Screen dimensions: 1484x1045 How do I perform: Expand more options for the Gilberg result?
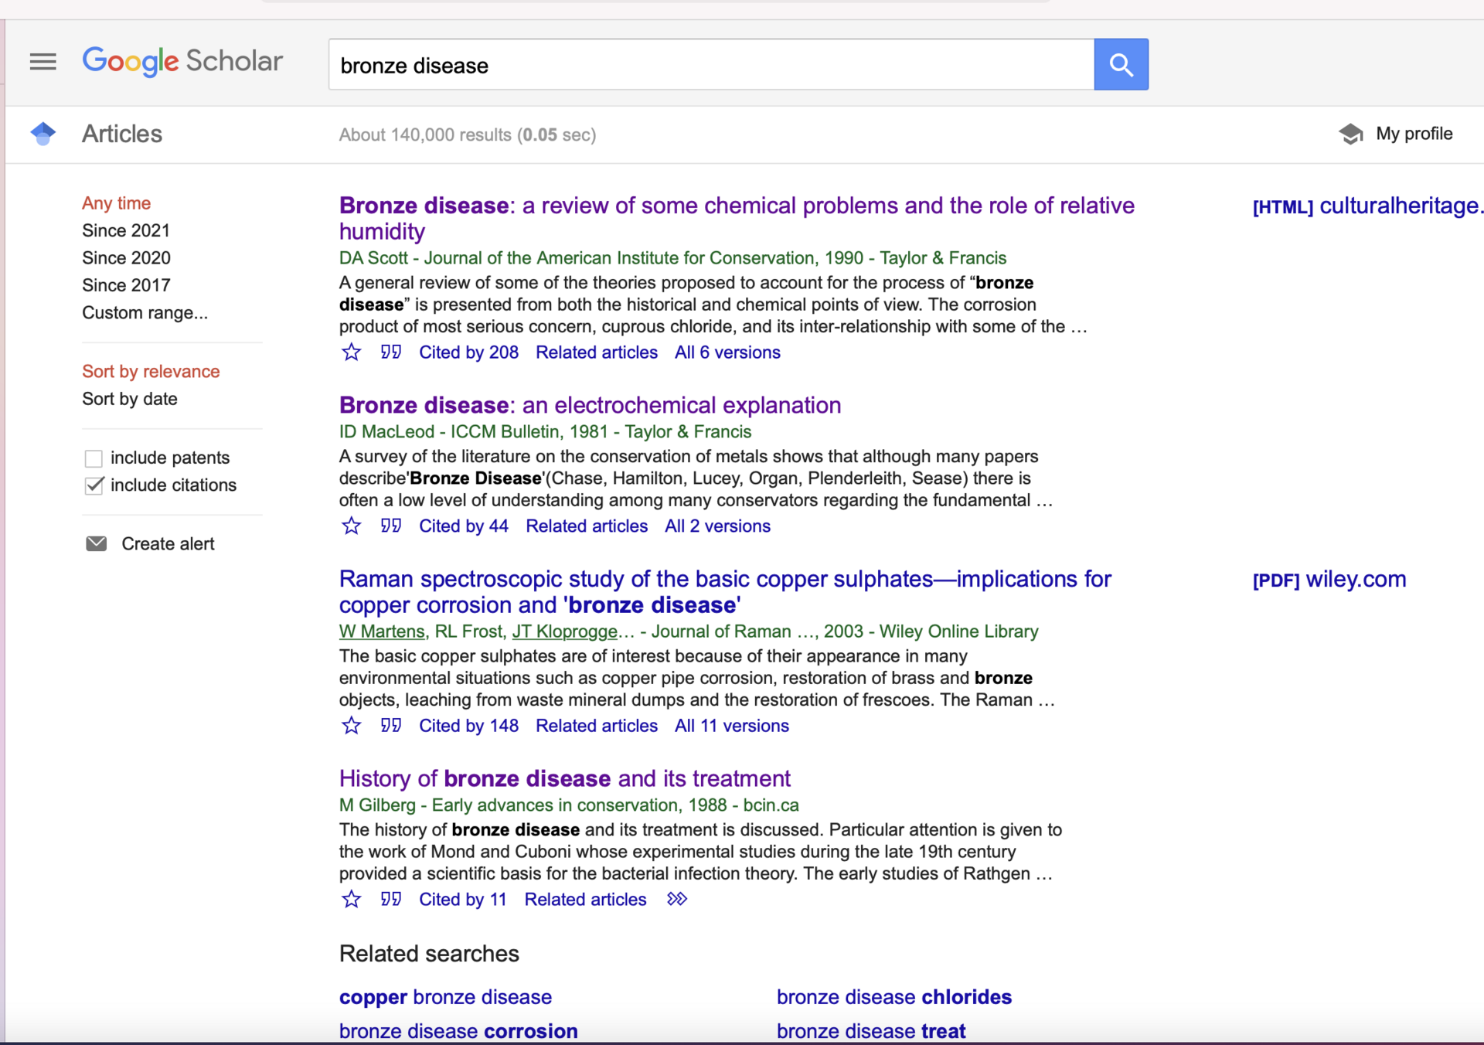(676, 899)
